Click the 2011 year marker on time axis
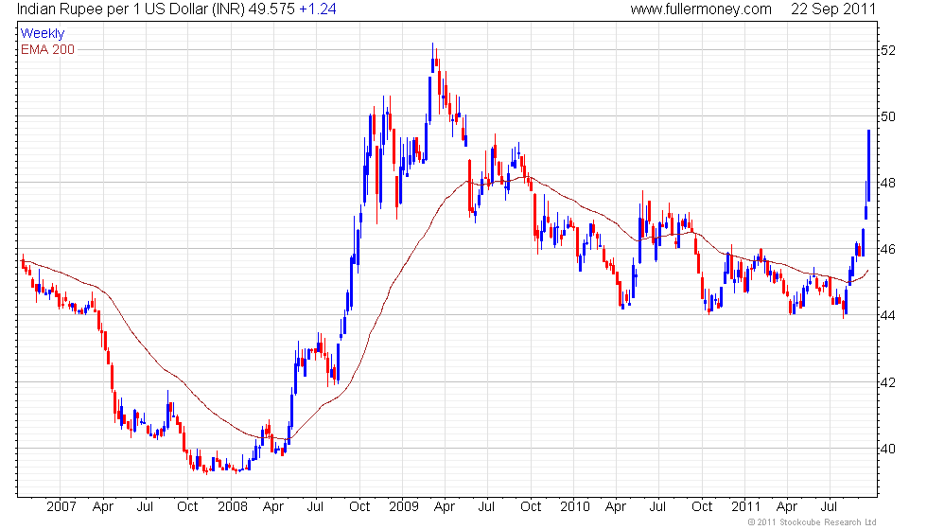Image resolution: width=927 pixels, height=530 pixels. [x=745, y=506]
